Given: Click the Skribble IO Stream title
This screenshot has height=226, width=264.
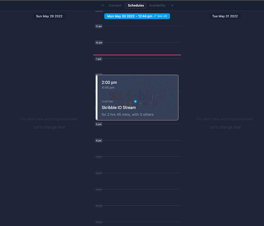Looking at the screenshot, I should point(119,107).
